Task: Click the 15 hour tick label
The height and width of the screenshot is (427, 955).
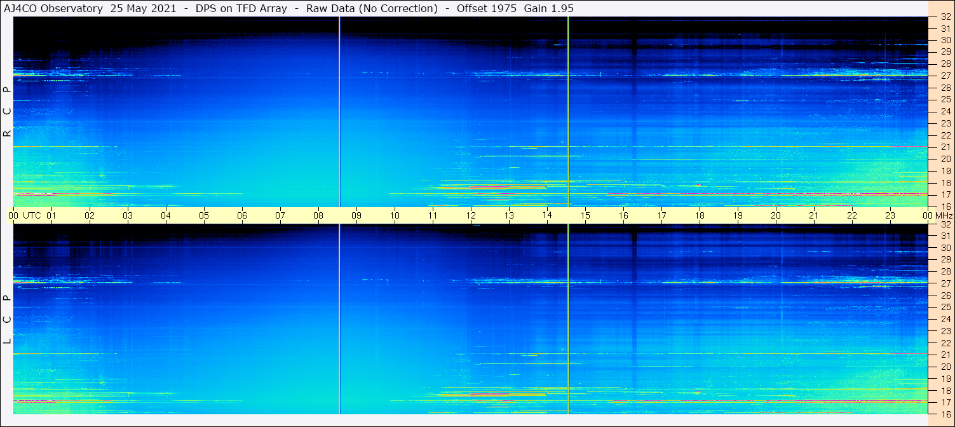Action: click(585, 215)
